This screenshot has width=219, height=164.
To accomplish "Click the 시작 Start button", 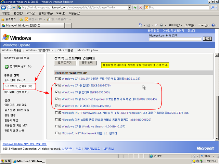I will [x=6, y=161].
